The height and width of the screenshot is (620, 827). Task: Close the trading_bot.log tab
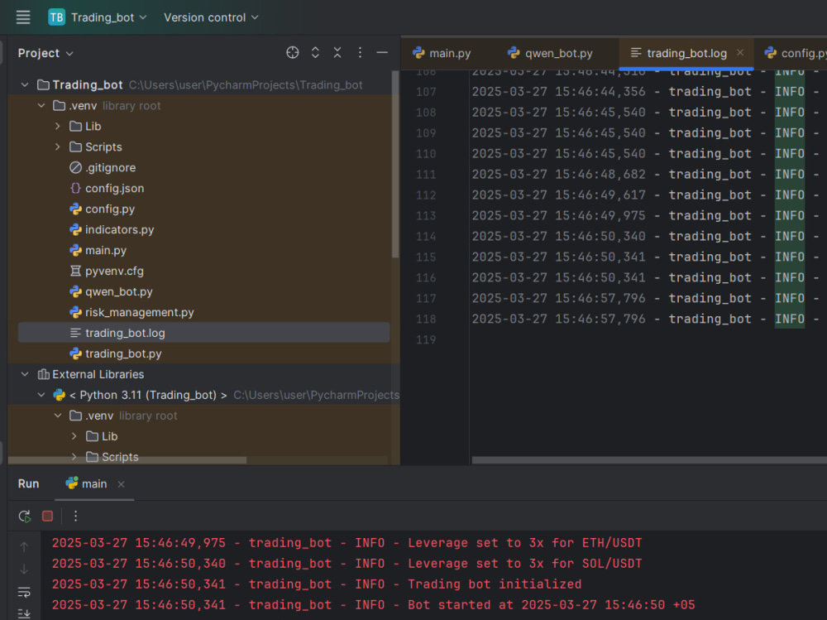coord(740,53)
